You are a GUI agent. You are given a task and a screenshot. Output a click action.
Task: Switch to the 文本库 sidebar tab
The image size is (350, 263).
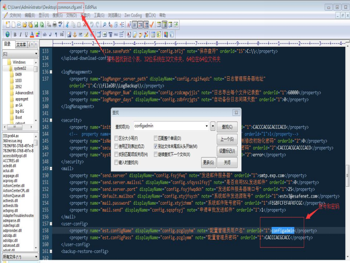[x=21, y=45]
